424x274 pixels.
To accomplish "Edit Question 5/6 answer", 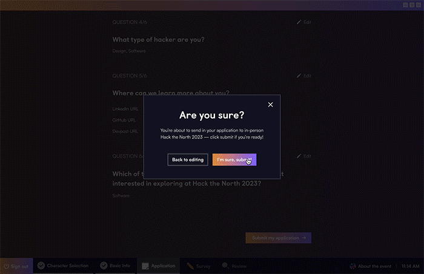I will coord(304,76).
